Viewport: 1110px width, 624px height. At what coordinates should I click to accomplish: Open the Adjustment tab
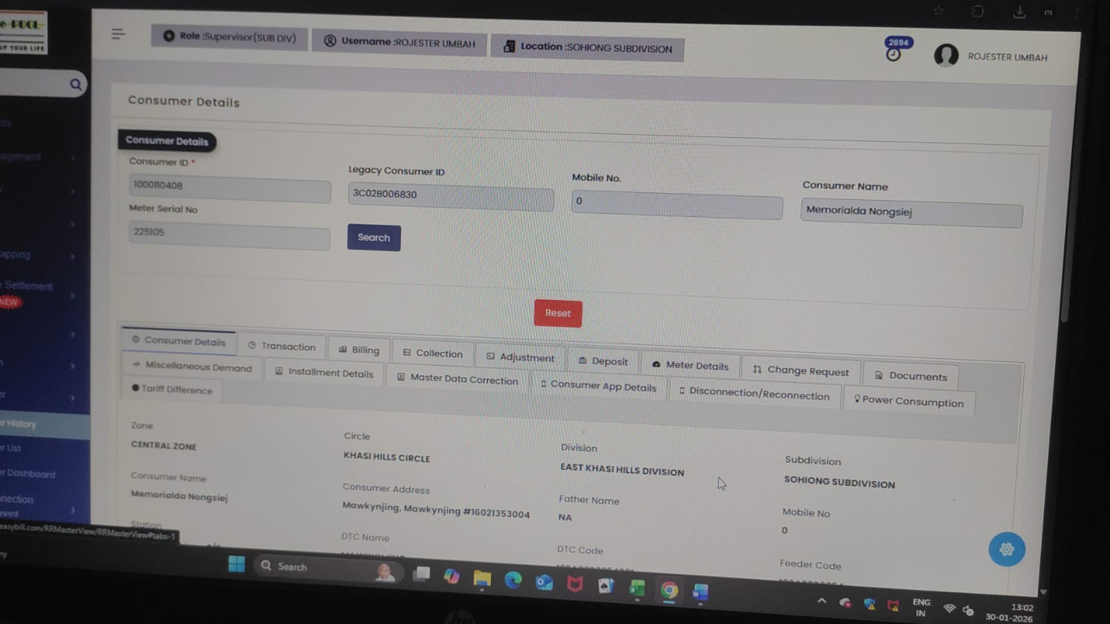click(x=520, y=357)
